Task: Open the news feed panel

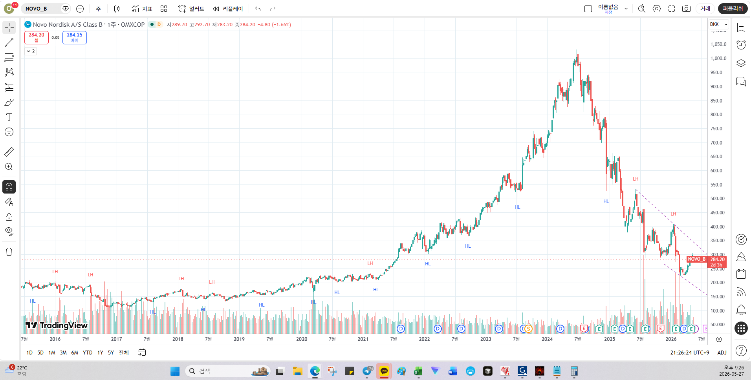Action: (741, 292)
